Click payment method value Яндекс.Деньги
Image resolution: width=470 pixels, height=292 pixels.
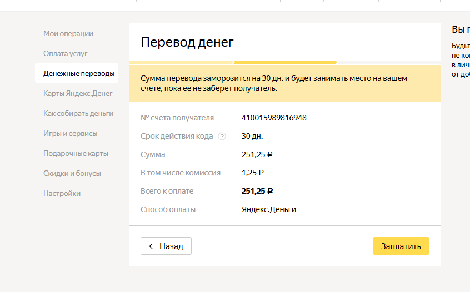(x=269, y=209)
